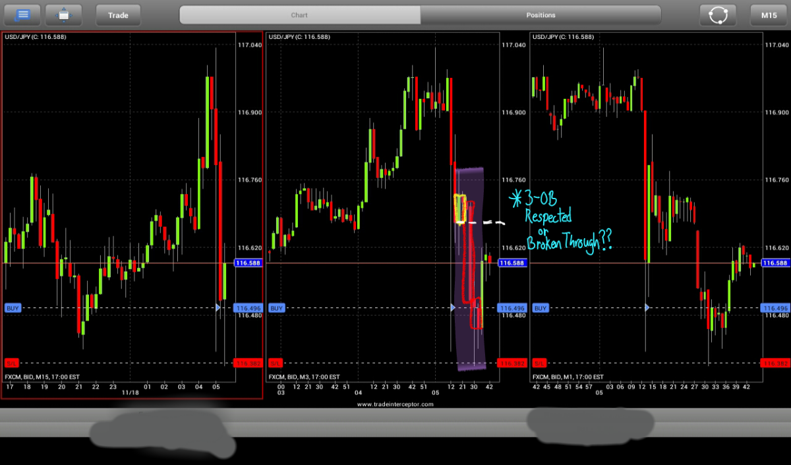Click 116.496 entry price tag on M15 chart
Image resolution: width=791 pixels, height=465 pixels.
click(x=248, y=308)
